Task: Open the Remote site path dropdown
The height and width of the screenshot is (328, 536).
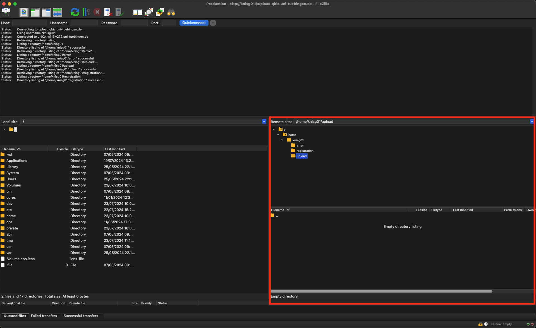Action: pos(532,121)
